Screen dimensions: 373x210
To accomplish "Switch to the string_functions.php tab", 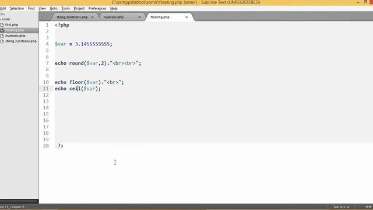I will pyautogui.click(x=72, y=17).
